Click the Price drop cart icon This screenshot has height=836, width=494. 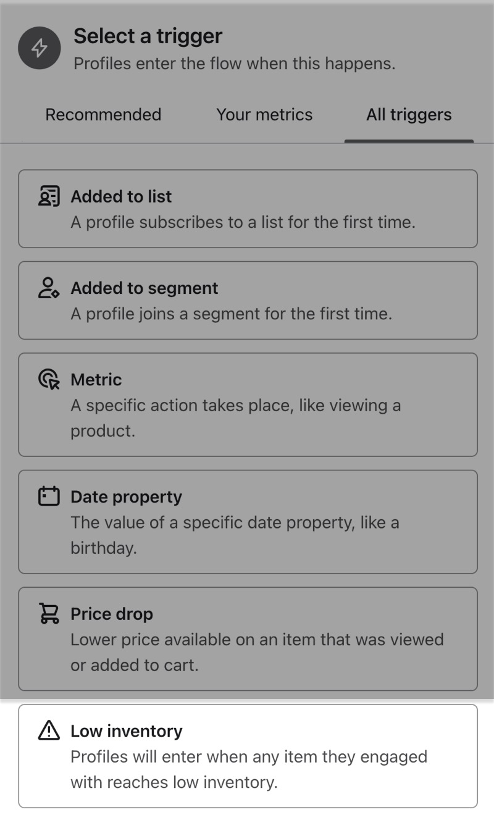49,614
